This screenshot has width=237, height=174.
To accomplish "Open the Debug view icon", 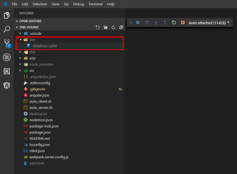I will point(7,57).
